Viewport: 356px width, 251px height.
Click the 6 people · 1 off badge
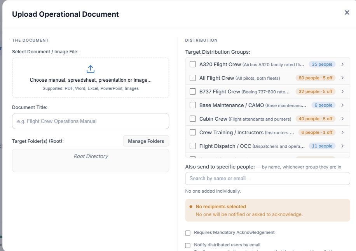[x=317, y=133]
